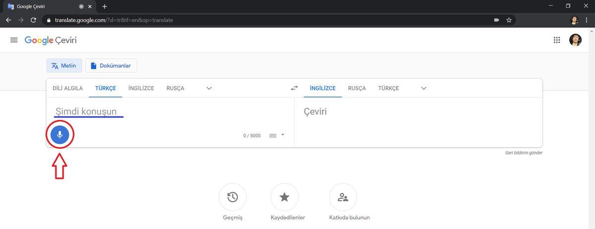Select İNGİLİZCE as source language
Screen dimensions: 595x229
pos(141,88)
